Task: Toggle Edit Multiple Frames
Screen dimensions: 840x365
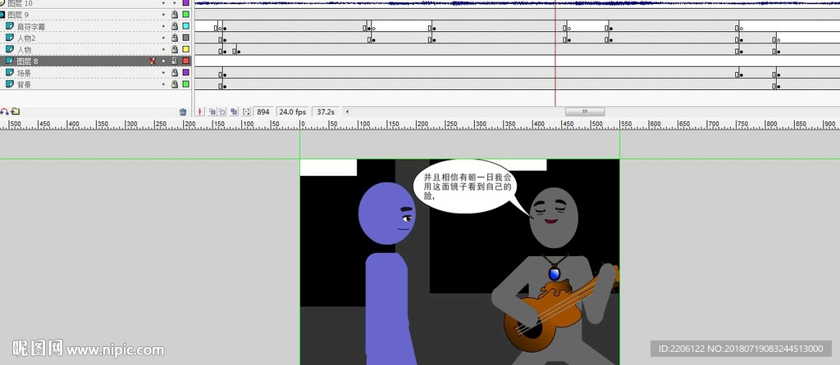Action: pyautogui.click(x=234, y=111)
